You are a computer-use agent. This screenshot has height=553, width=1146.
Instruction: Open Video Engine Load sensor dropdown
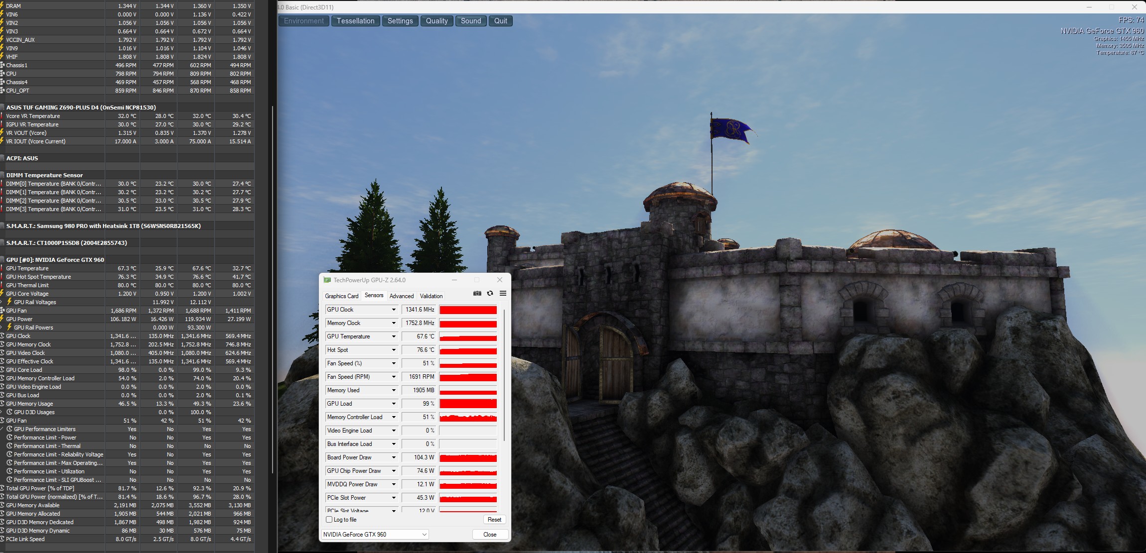(x=394, y=431)
